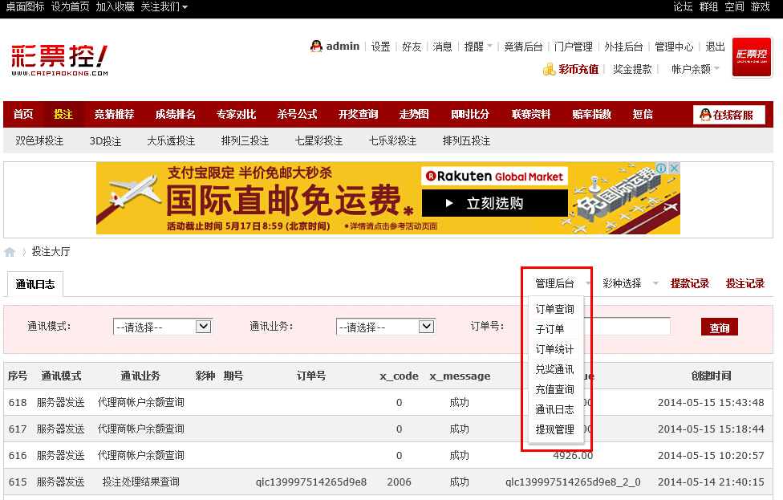Select 提现管理 from the dropdown menu
The width and height of the screenshot is (783, 500).
tap(555, 429)
